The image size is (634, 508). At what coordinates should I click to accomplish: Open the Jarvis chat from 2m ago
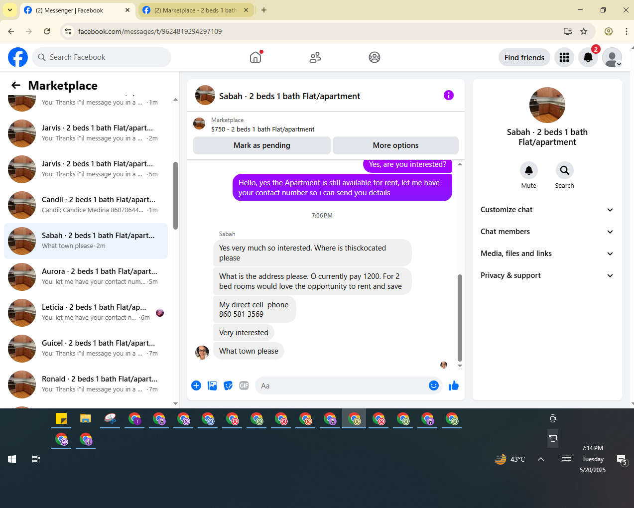point(86,133)
